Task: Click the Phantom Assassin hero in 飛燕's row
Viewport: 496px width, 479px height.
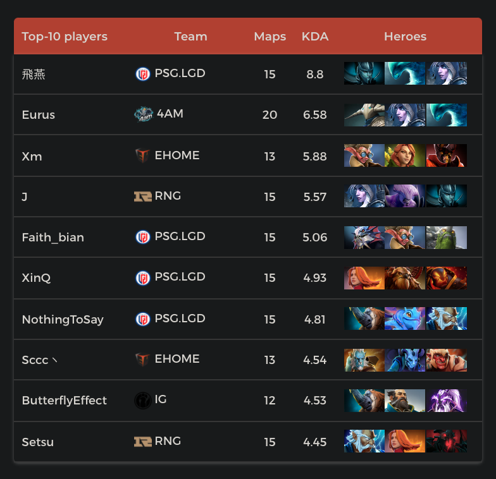Action: 364,73
